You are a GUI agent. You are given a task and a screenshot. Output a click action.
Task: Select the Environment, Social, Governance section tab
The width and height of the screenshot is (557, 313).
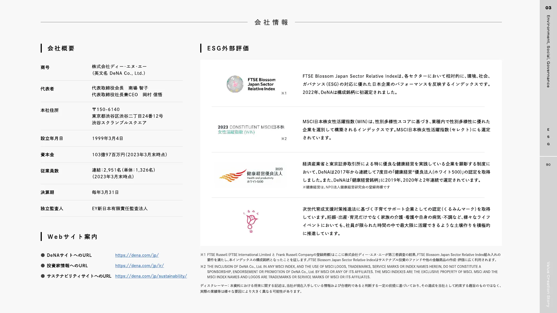548,53
